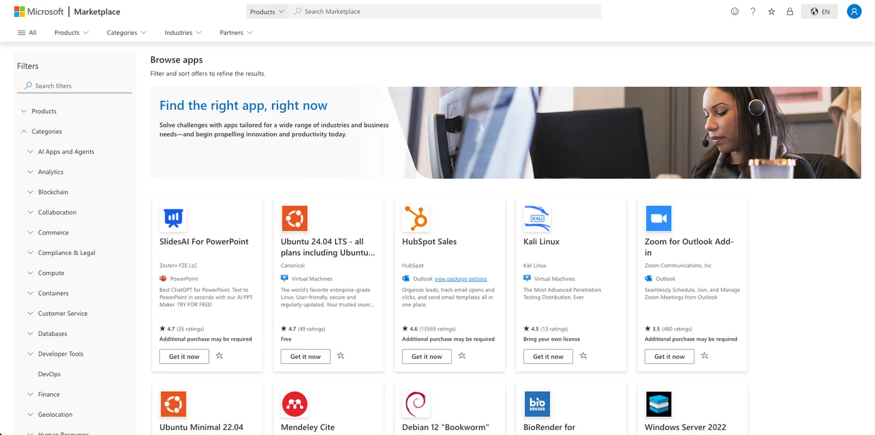Viewport: 875px width, 435px height.
Task: Click the Kali Linux dragon logo
Action: click(537, 218)
